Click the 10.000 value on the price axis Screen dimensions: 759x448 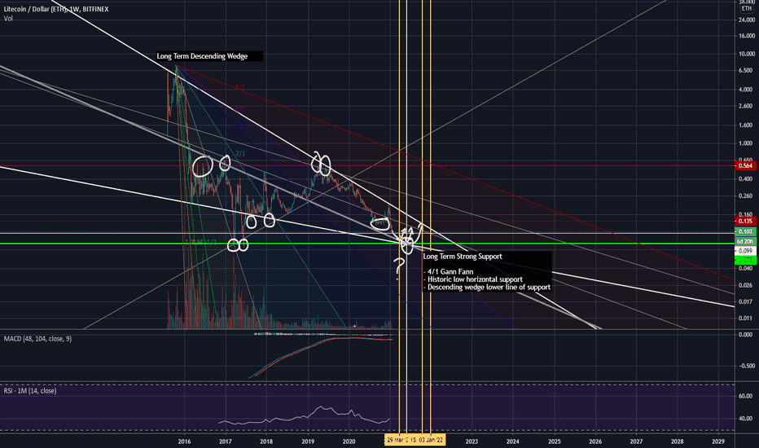(747, 54)
